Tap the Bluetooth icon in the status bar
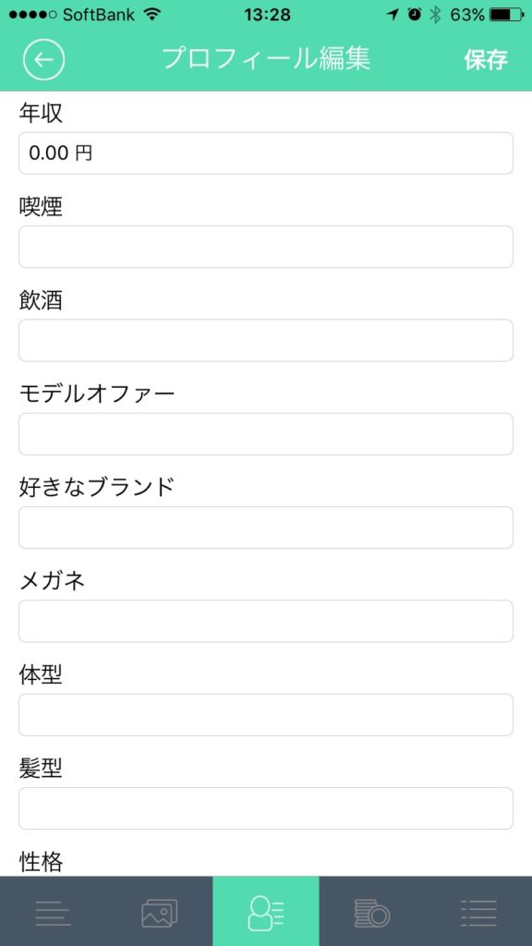This screenshot has height=946, width=532. pyautogui.click(x=435, y=13)
